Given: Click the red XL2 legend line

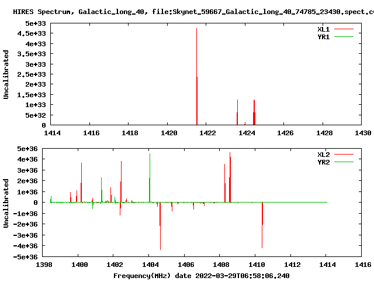Looking at the screenshot, I should 344,155.
